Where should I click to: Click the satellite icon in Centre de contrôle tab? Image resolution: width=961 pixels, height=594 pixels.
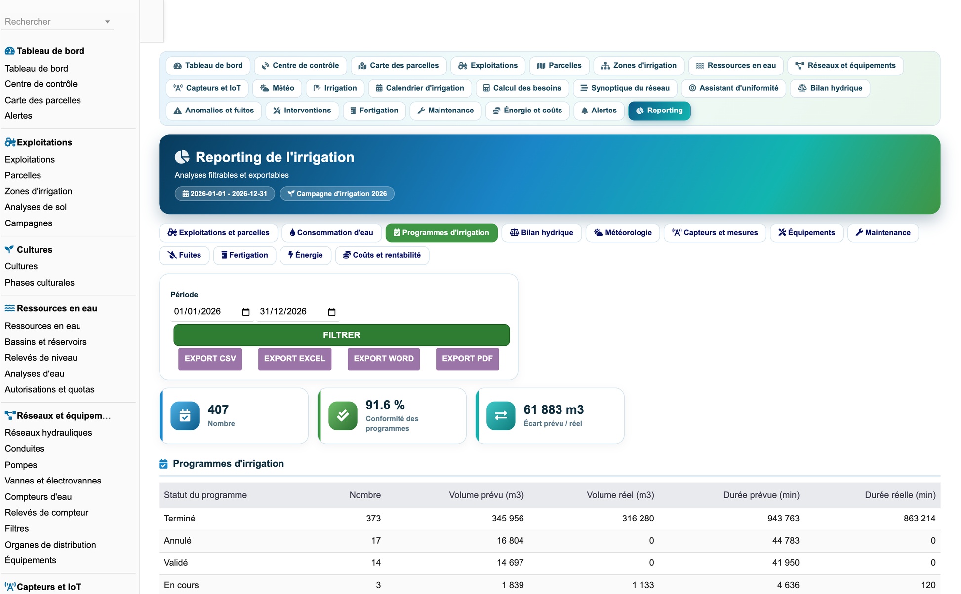click(265, 66)
